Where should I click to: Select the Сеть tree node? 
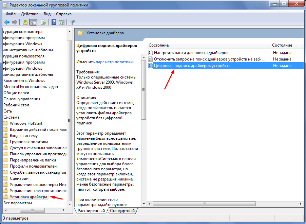[7, 111]
